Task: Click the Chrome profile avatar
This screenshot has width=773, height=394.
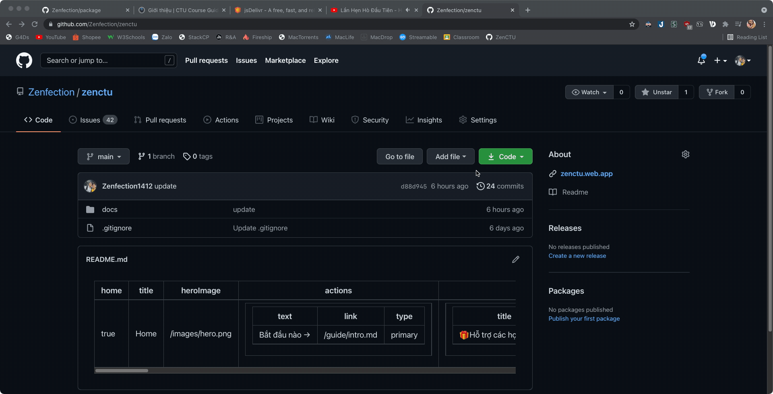Action: (x=751, y=24)
